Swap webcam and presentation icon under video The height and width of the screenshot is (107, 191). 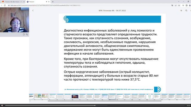(24, 34)
